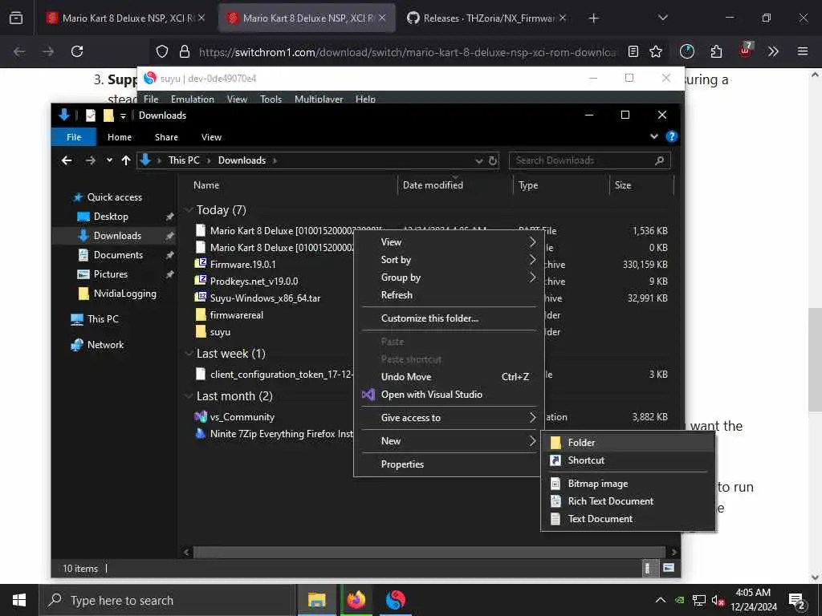
Task: Create a new Rich Text Document
Action: pos(628,501)
